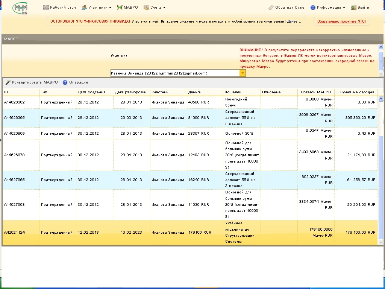
Task: Click the Операции help icon
Action: tap(65, 82)
